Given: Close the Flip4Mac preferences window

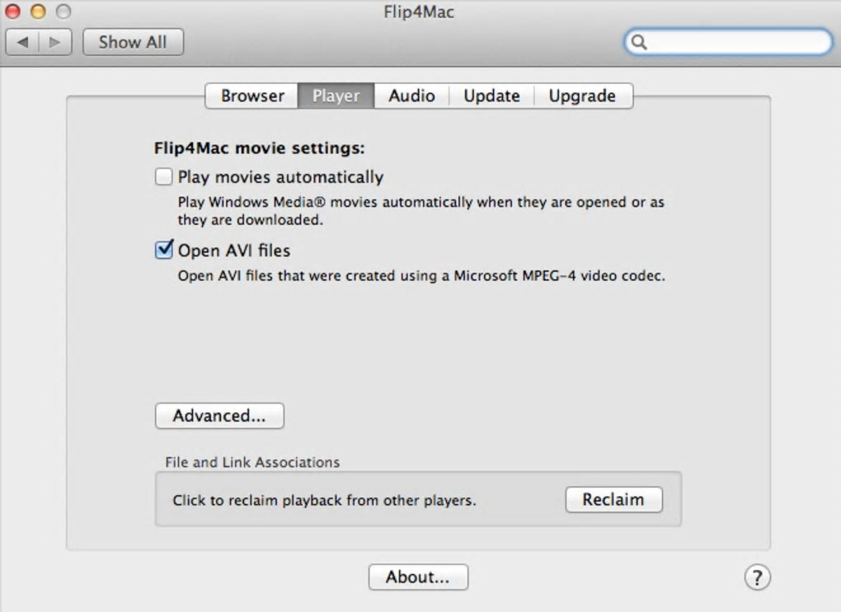Looking at the screenshot, I should [x=13, y=12].
